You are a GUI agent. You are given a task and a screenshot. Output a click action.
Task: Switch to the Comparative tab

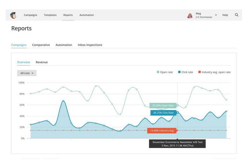coord(41,45)
